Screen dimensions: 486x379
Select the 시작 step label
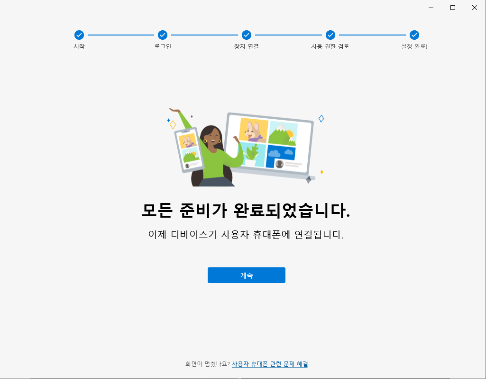click(x=79, y=46)
